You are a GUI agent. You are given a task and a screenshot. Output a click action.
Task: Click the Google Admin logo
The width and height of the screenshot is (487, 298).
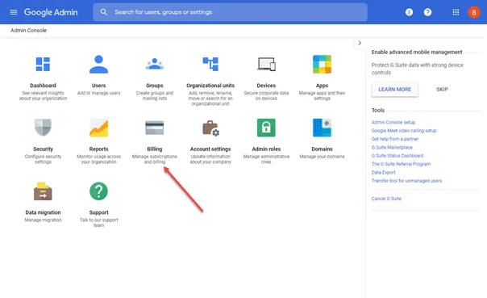point(51,12)
